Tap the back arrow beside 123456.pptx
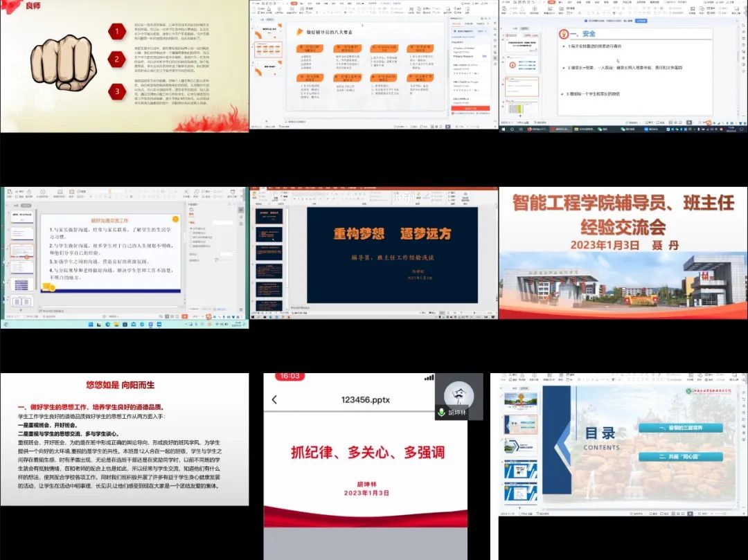 pyautogui.click(x=274, y=399)
